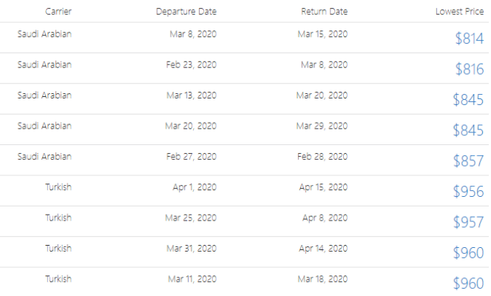Select the Turkish flight departing Apr 1, 2020
Screen dimensions: 491x296
pyautogui.click(x=244, y=191)
